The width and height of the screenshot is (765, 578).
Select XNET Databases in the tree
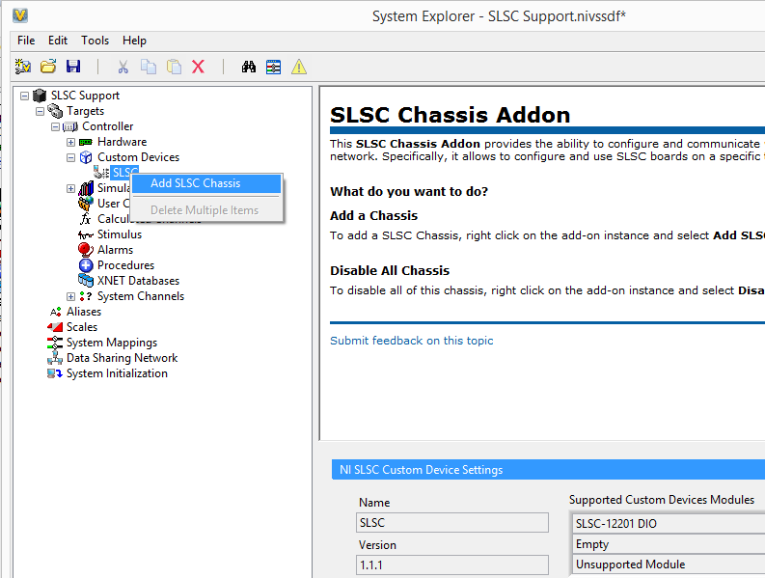[138, 281]
